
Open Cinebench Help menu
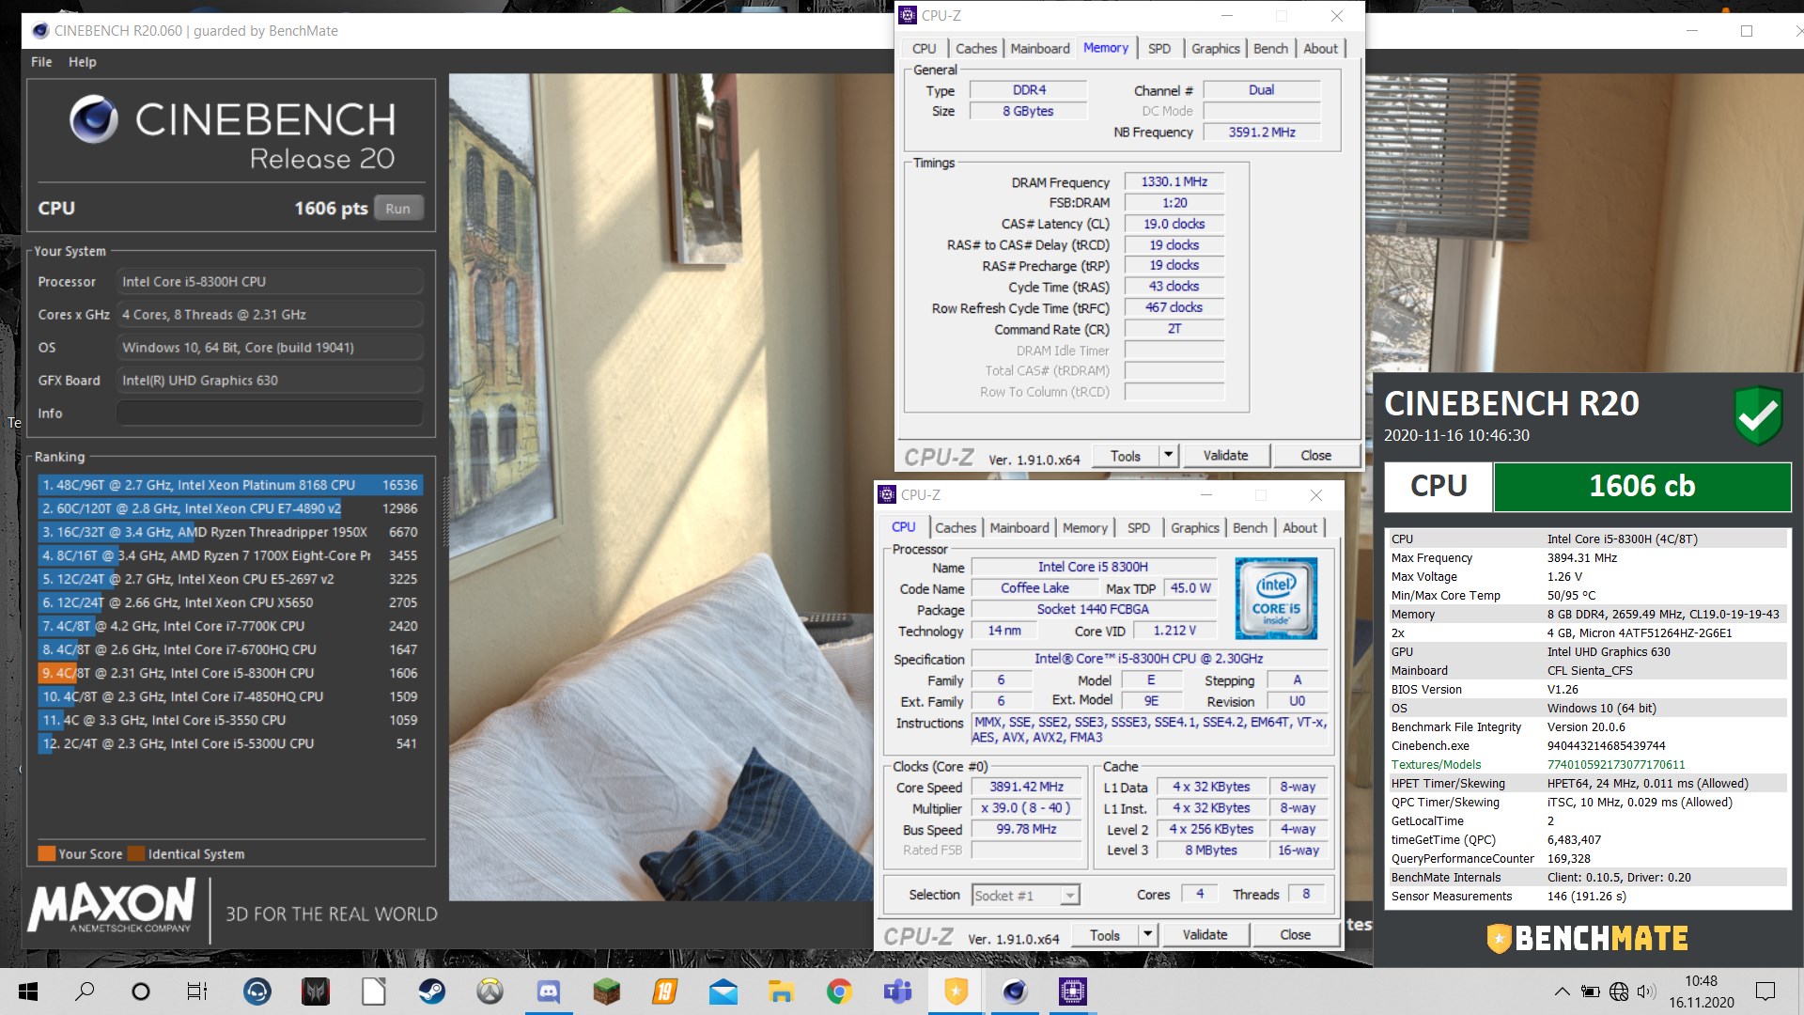click(83, 62)
